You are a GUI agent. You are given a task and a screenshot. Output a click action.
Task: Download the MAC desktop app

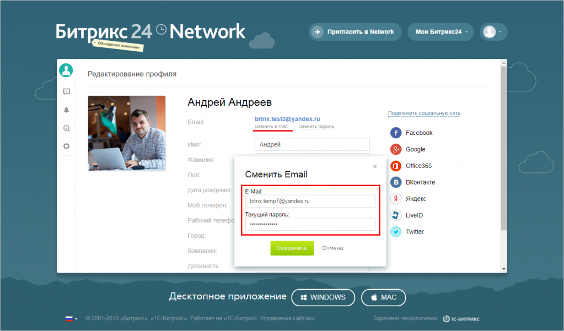pos(383,297)
